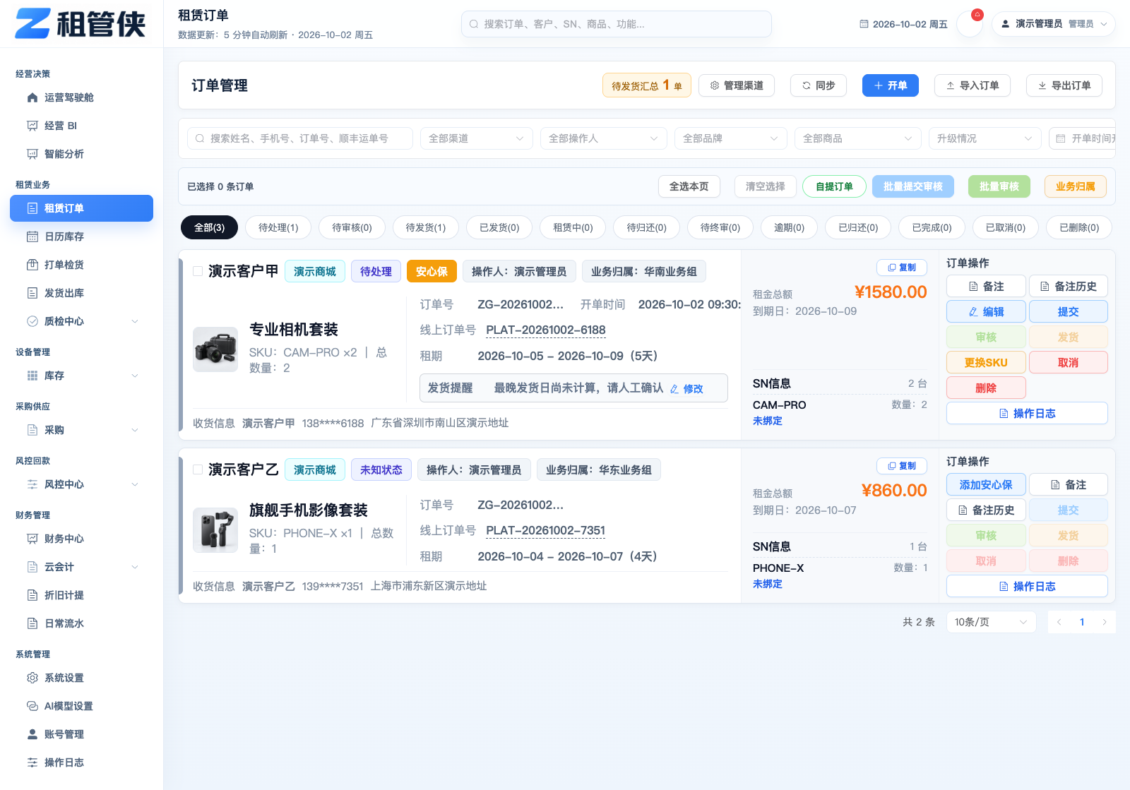Screen dimensions: 1130x790
Task: Click 添加安心保 for 演示客户乙 order
Action: (x=986, y=484)
